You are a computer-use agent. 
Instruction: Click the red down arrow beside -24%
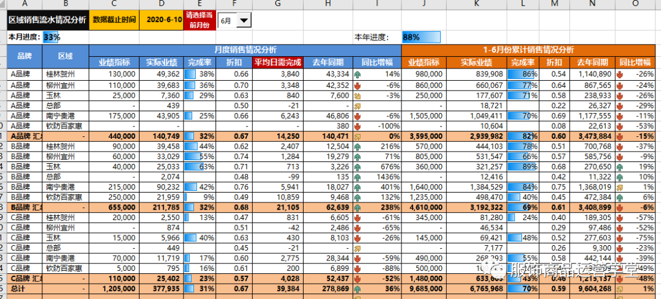[x=619, y=86]
